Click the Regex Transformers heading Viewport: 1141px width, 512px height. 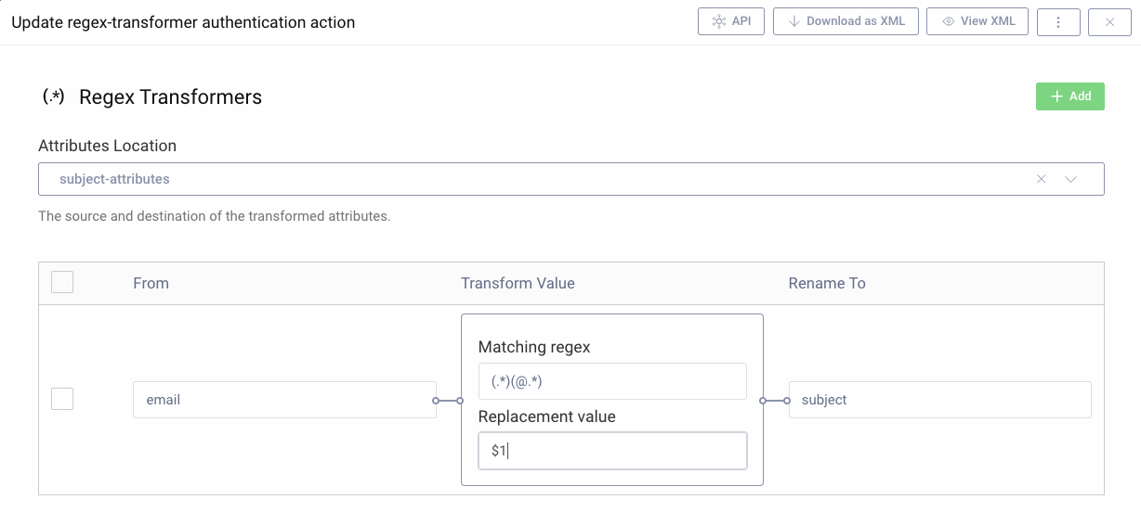point(171,96)
